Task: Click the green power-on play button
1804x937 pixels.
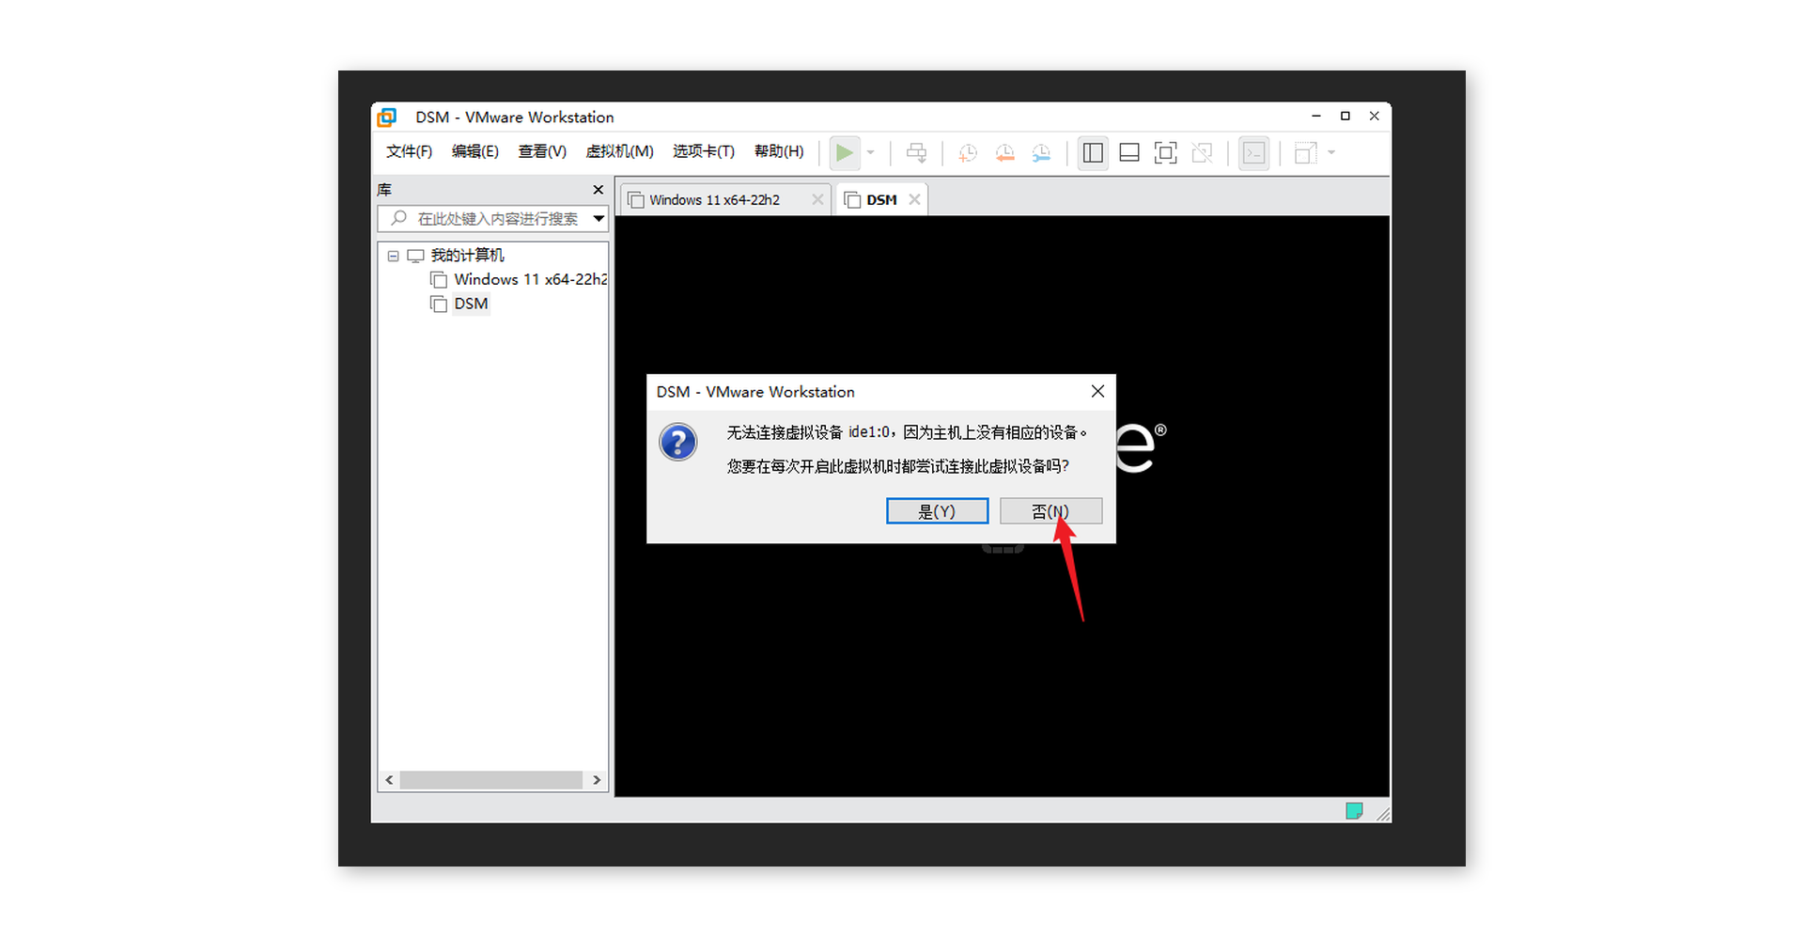Action: (x=844, y=152)
